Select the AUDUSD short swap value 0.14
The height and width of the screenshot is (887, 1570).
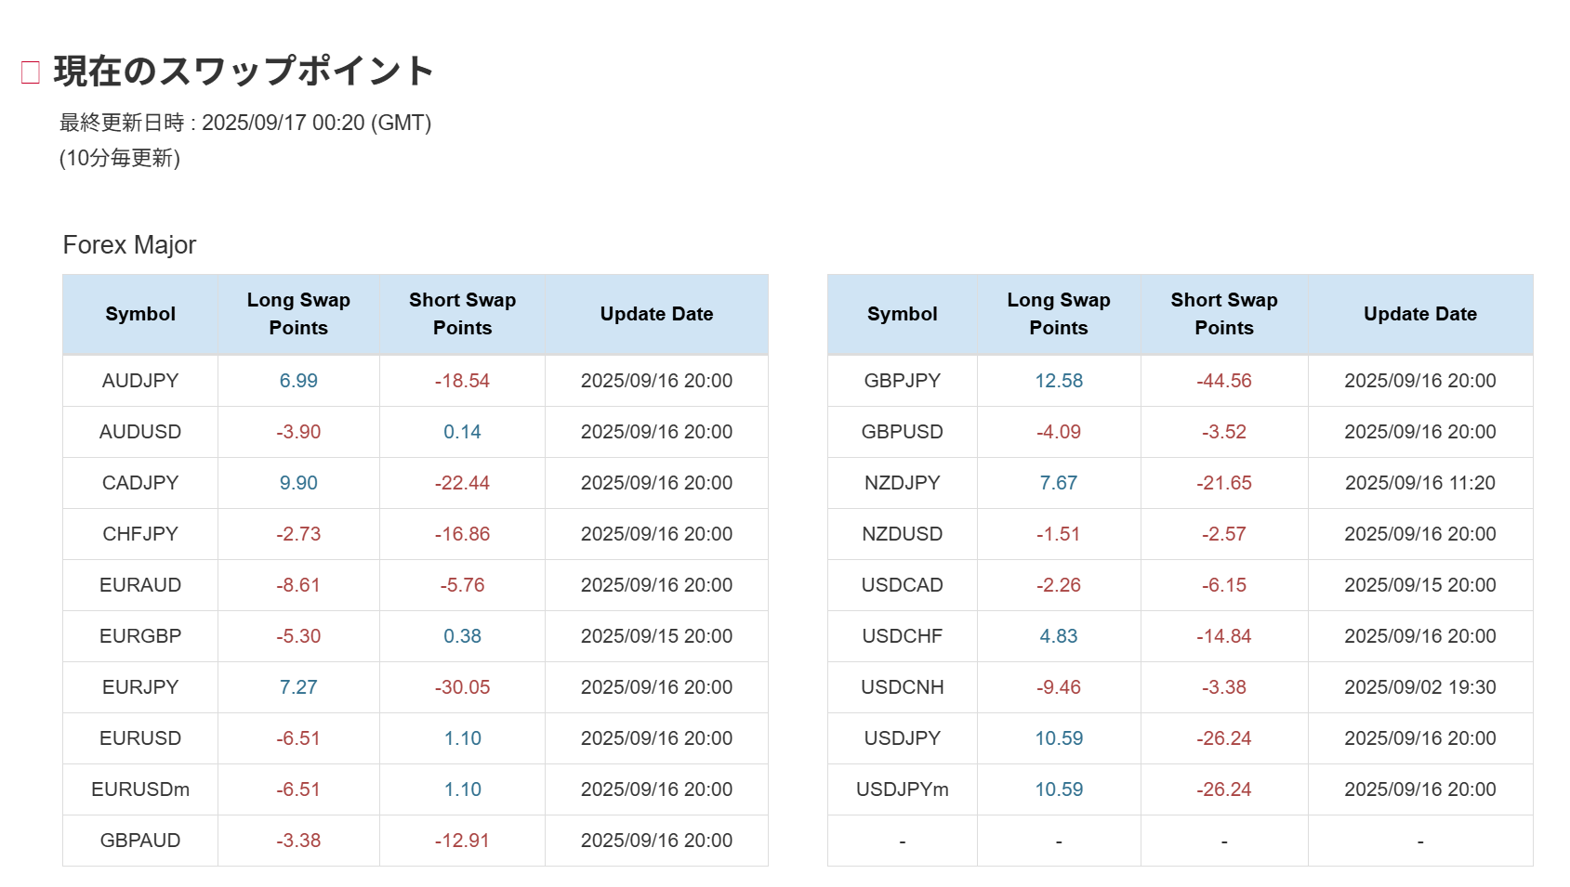(462, 432)
